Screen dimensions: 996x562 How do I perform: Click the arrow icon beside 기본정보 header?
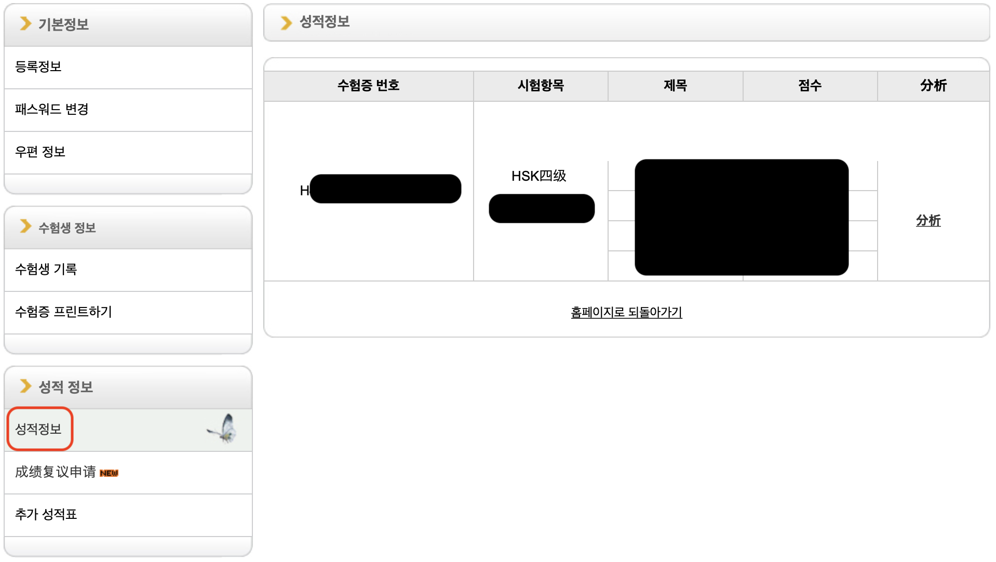[25, 23]
